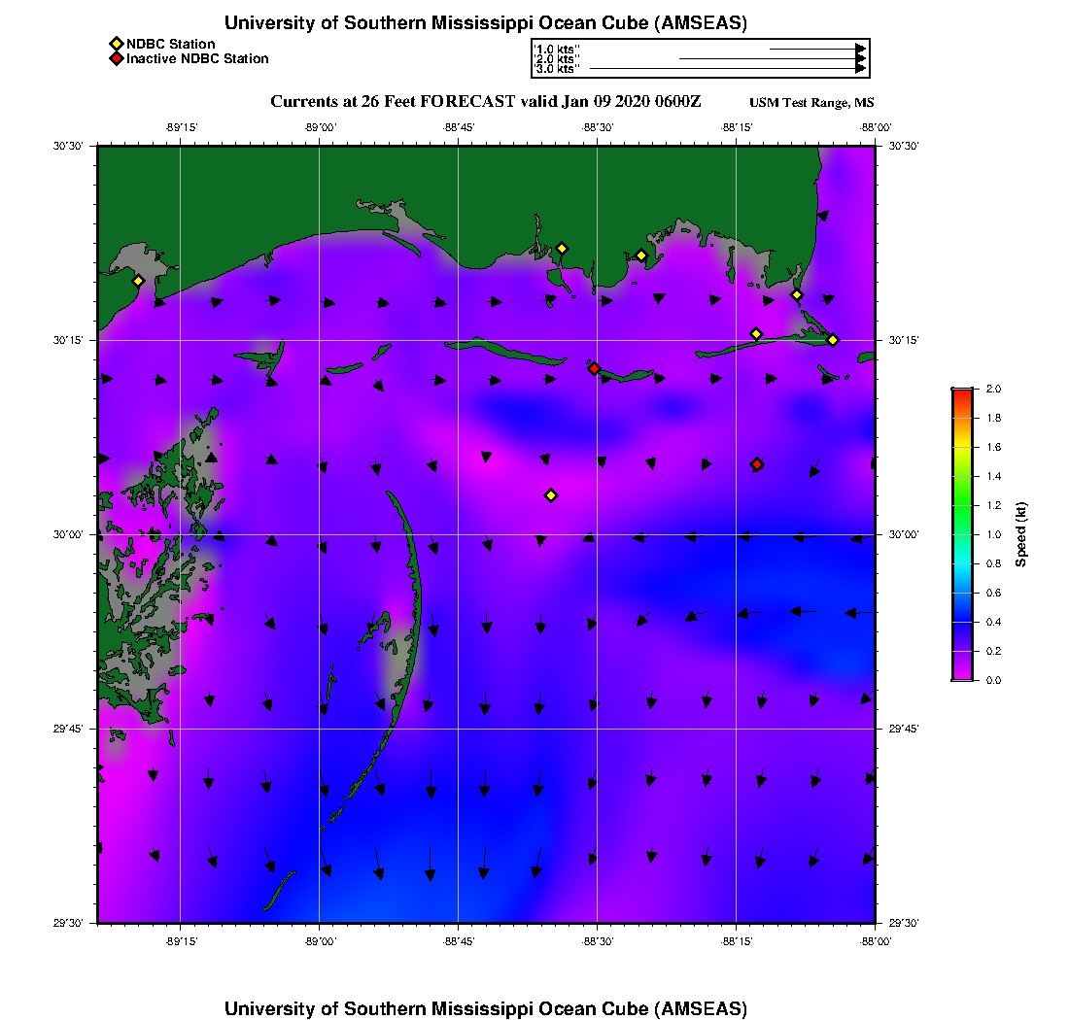Click the 'NDBC Station' legend label
The width and height of the screenshot is (1069, 1020).
click(x=171, y=44)
